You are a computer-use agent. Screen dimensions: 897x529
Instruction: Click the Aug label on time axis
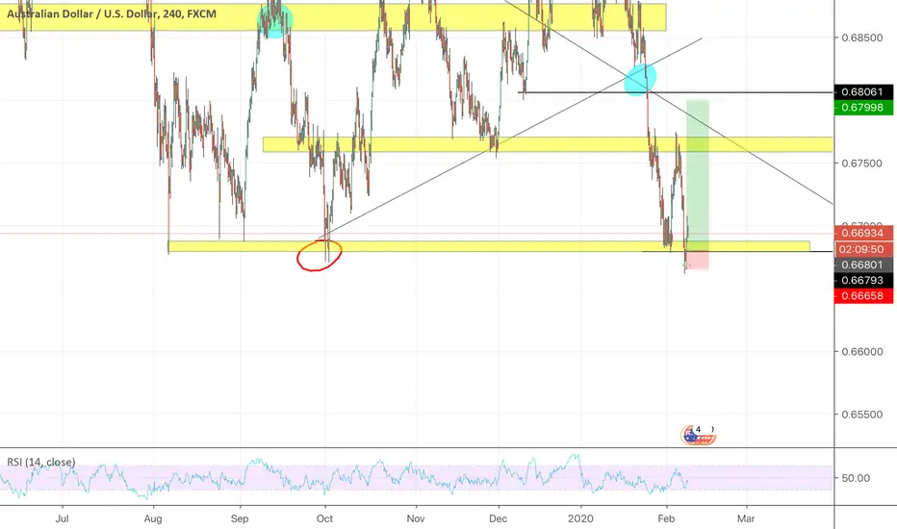[153, 518]
